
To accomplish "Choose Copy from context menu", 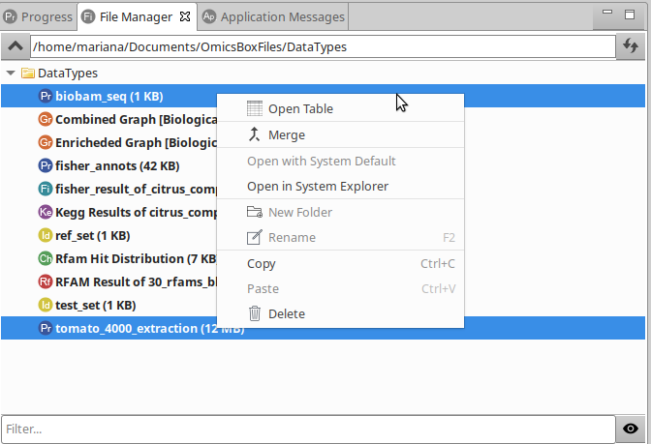I will 262,263.
